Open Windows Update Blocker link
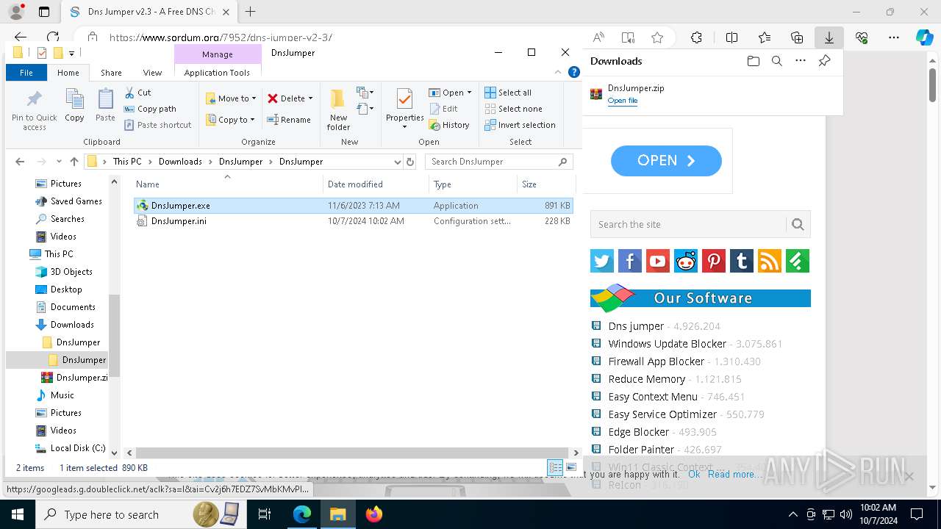 pos(667,344)
